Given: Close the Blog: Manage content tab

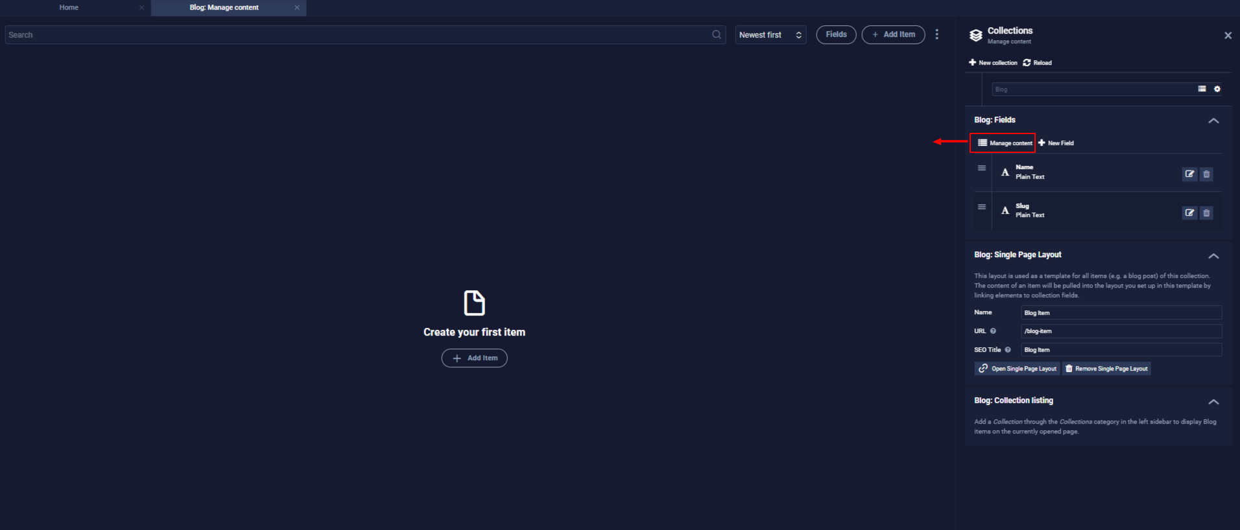Looking at the screenshot, I should point(297,8).
